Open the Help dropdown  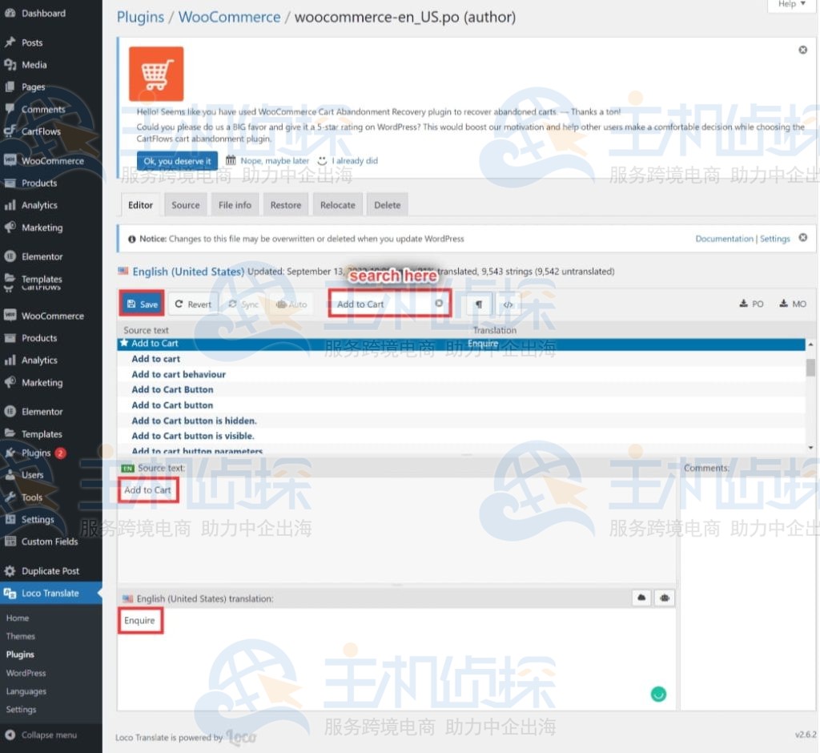791,4
